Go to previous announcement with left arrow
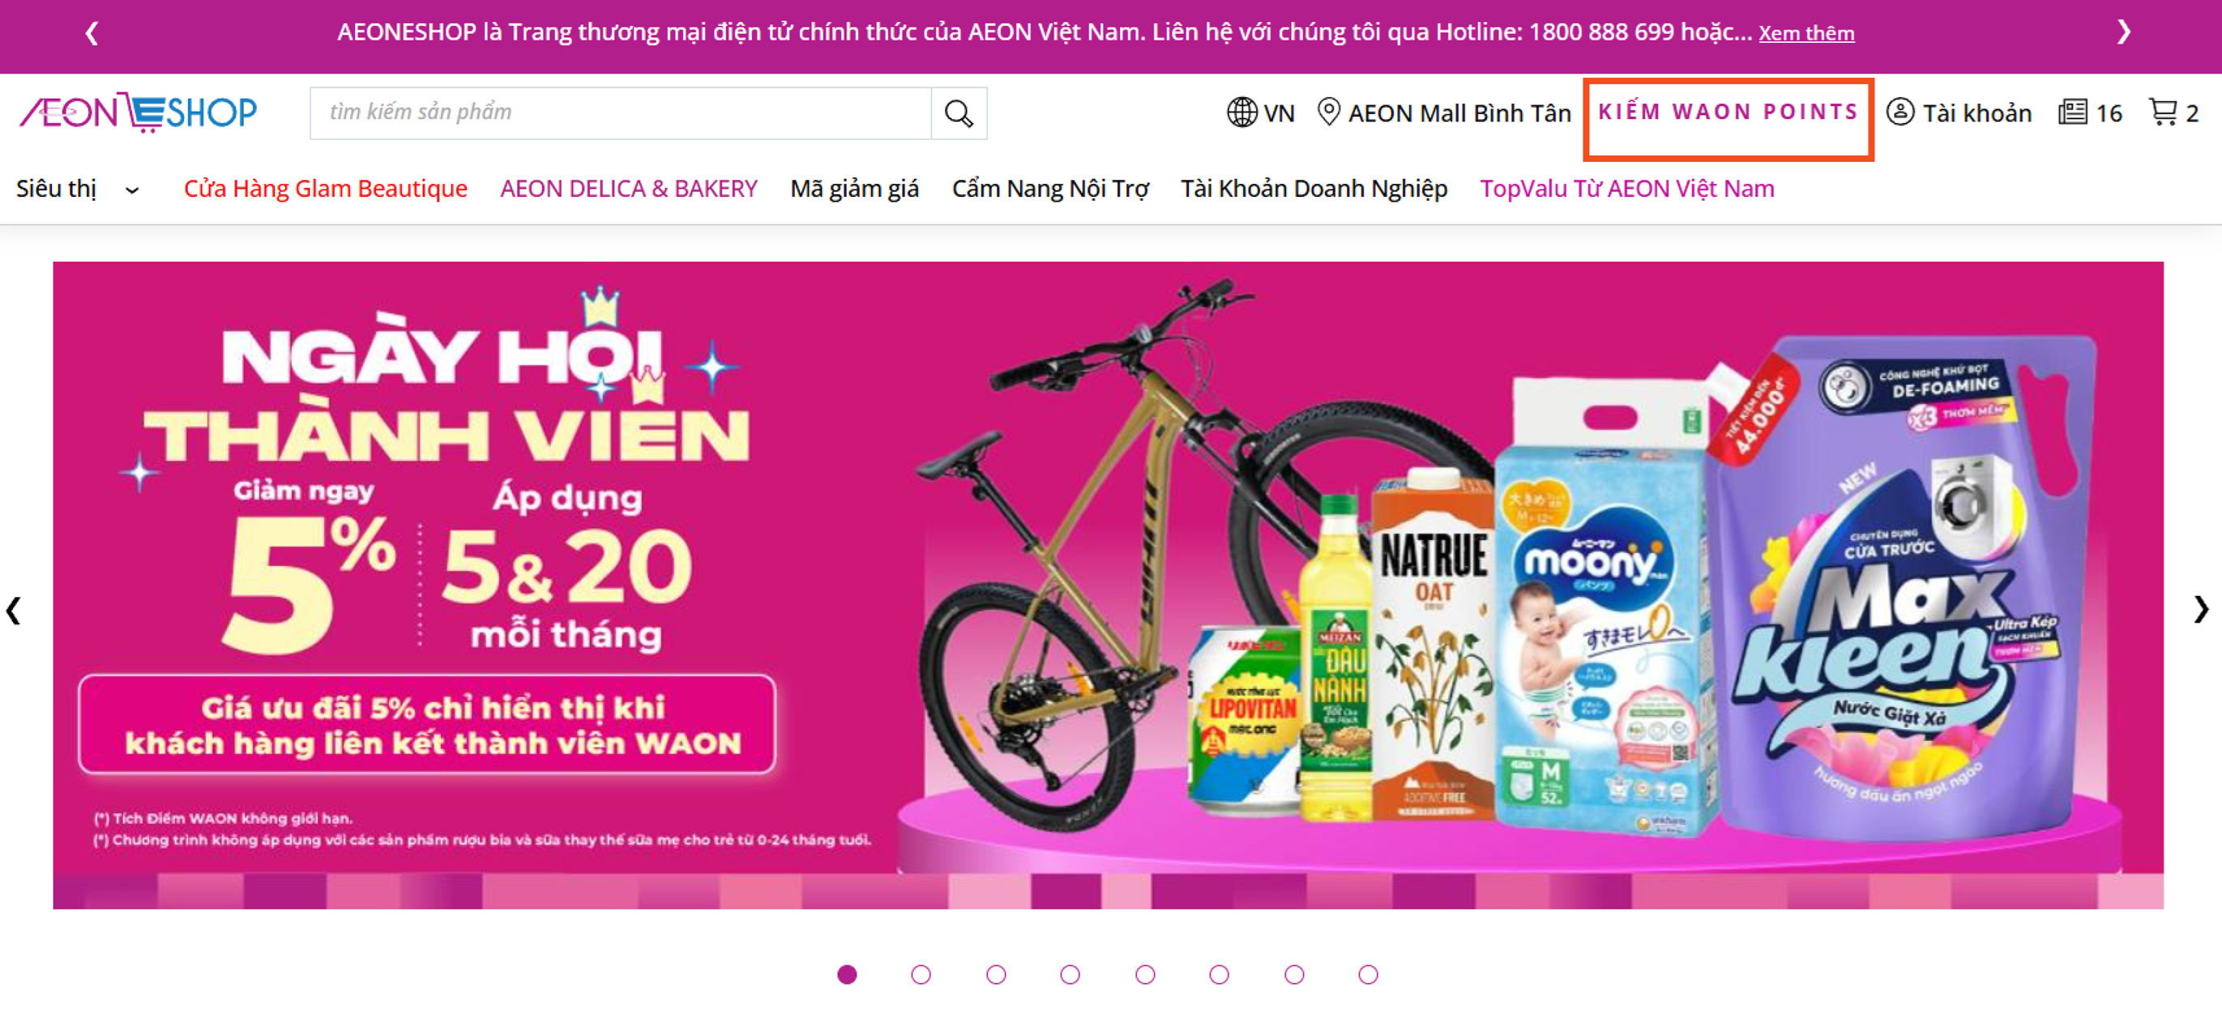The image size is (2222, 1031). [92, 32]
